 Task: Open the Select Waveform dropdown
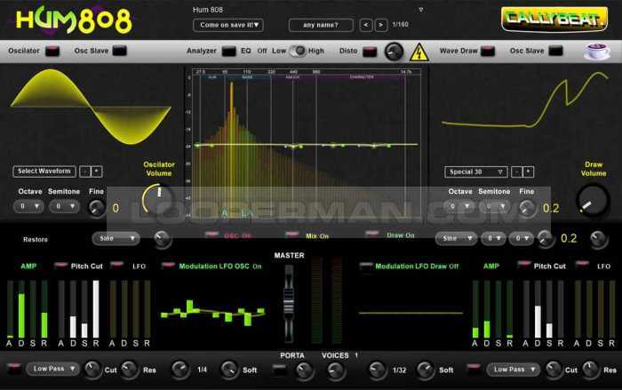(x=44, y=171)
